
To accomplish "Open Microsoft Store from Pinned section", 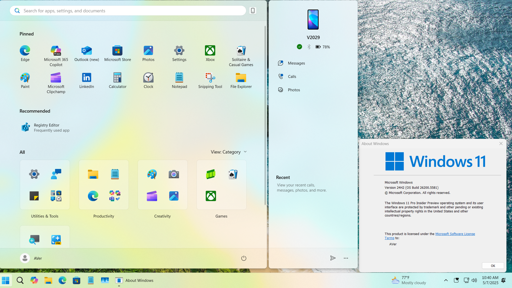I will (118, 53).
